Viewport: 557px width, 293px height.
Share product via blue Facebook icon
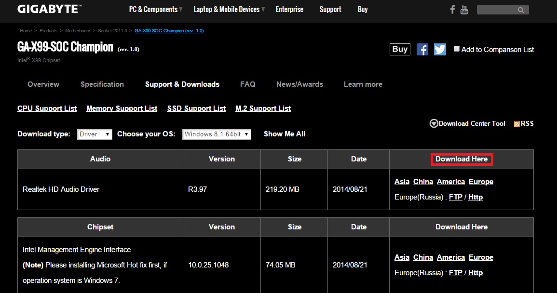tap(422, 49)
